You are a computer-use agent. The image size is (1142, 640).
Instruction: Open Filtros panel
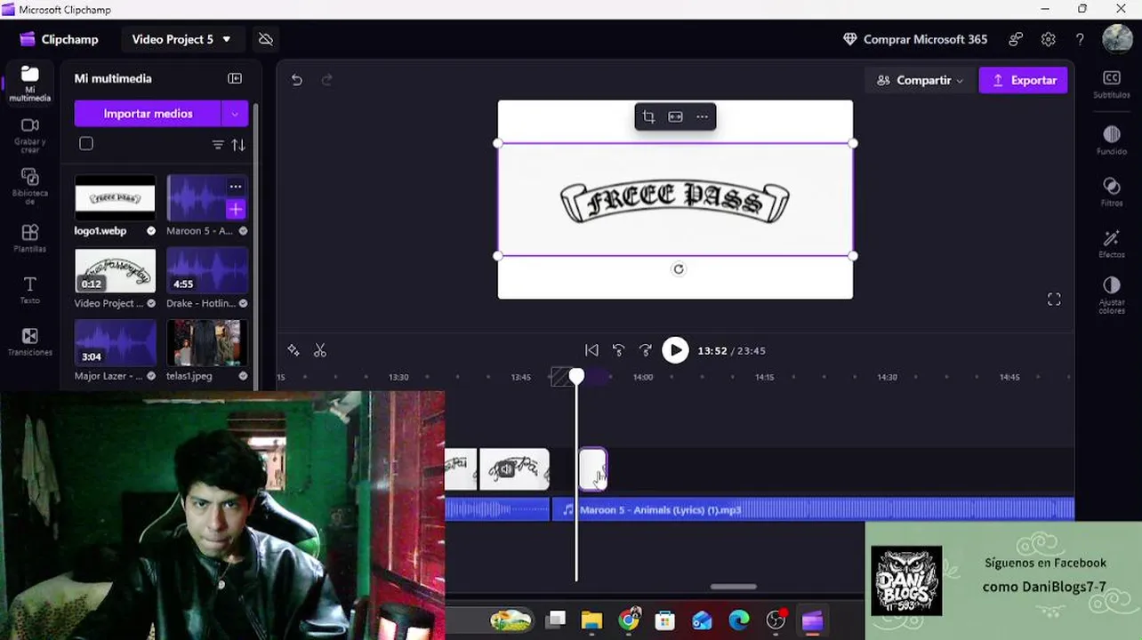[1112, 191]
